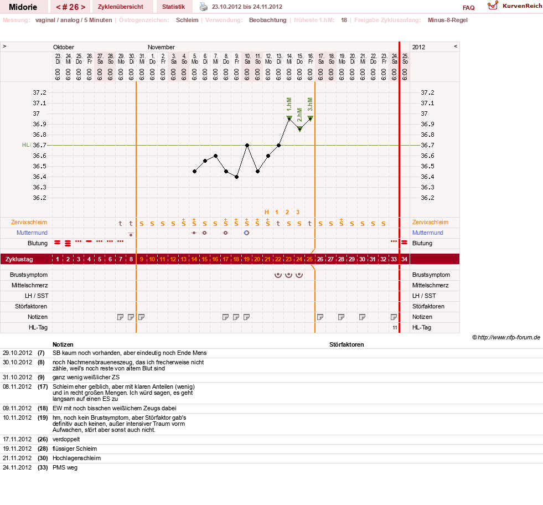
Task: Open the Statistik tab
Action: point(173,7)
